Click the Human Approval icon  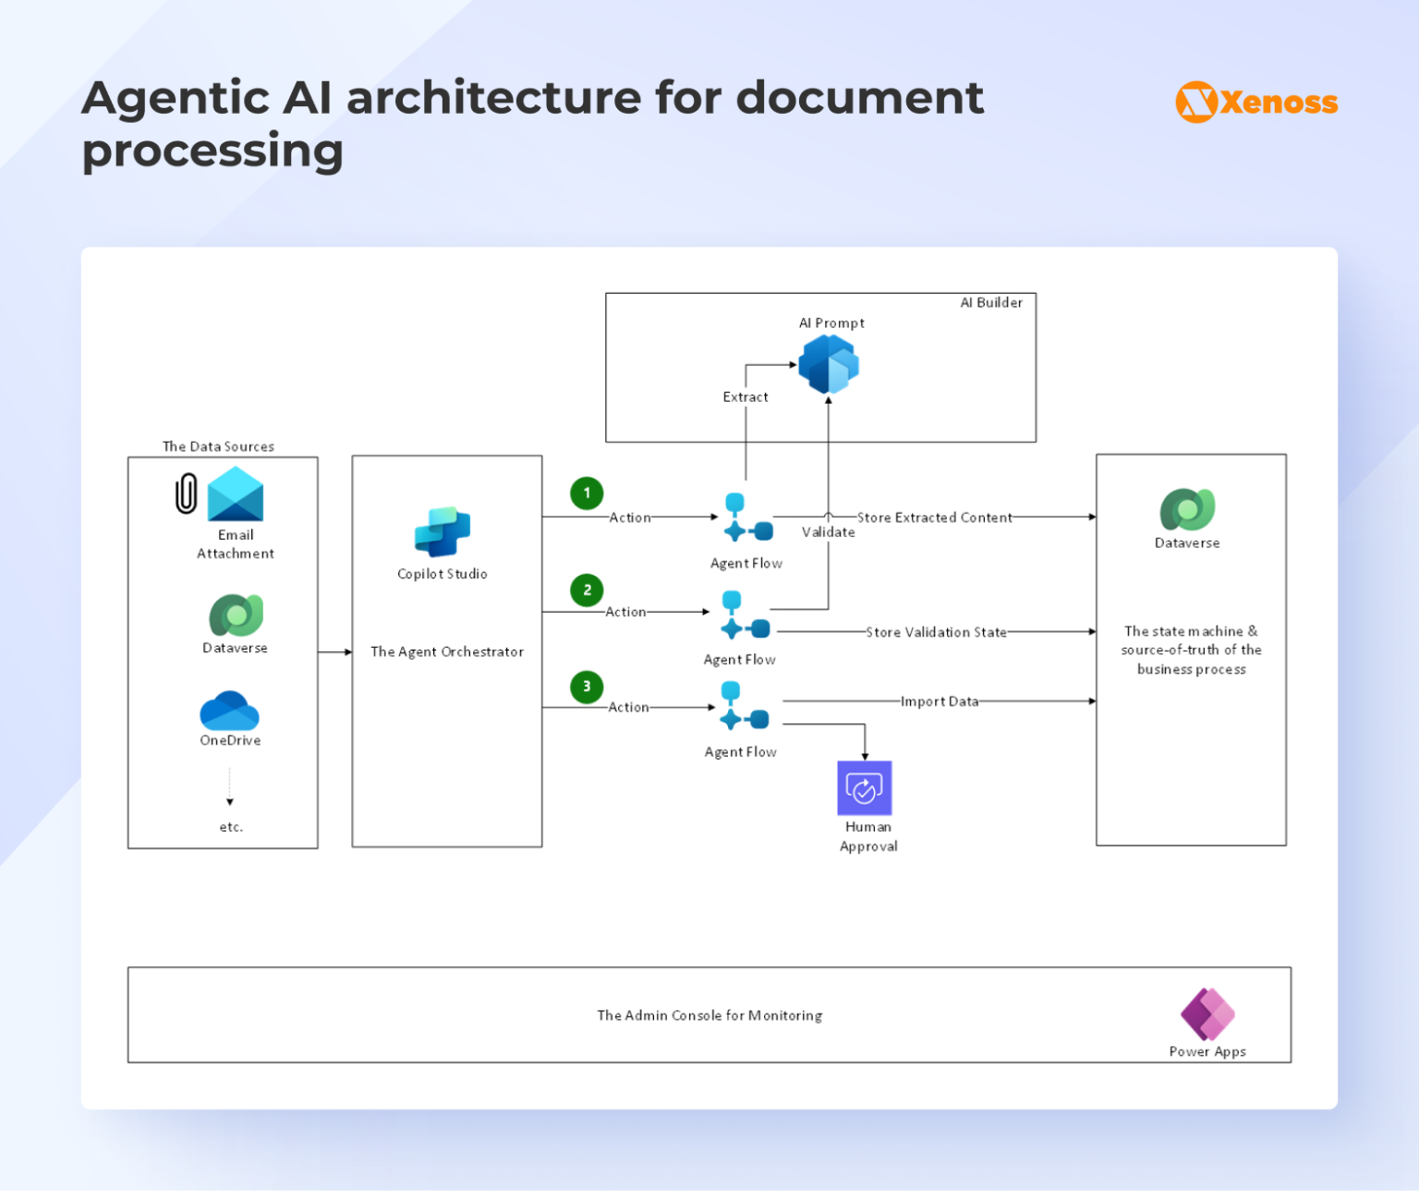pyautogui.click(x=866, y=788)
